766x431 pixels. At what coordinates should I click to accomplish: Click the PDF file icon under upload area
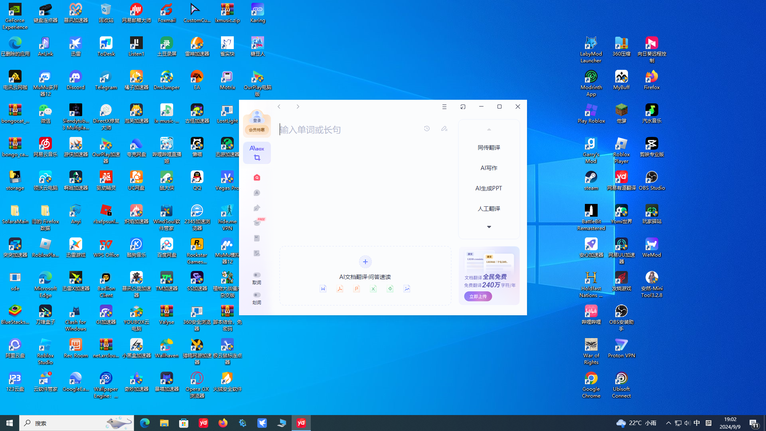(340, 289)
